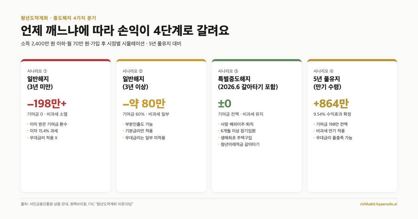Viewport: 418px width, 219px height.
Task: Click the bullet '우대금리는 일부 미적용'
Action: point(144,138)
